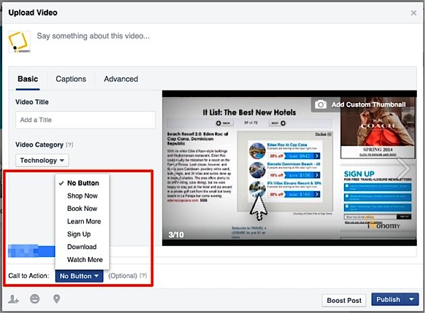Click the tag people icon
Viewport: 425px width, 313px height.
click(x=14, y=299)
